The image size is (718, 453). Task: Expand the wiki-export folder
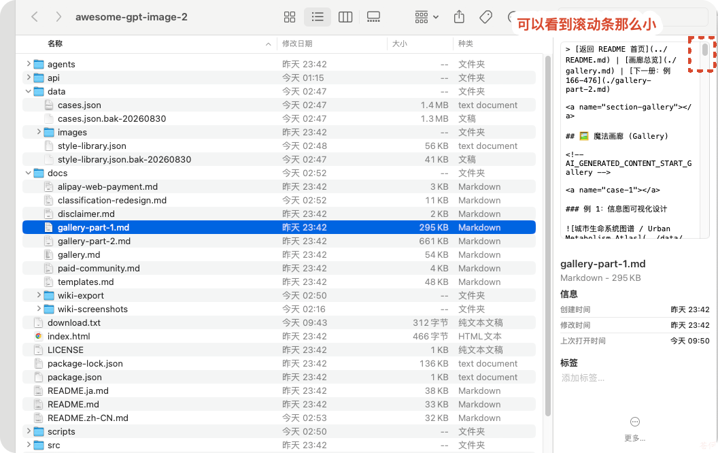(x=39, y=295)
